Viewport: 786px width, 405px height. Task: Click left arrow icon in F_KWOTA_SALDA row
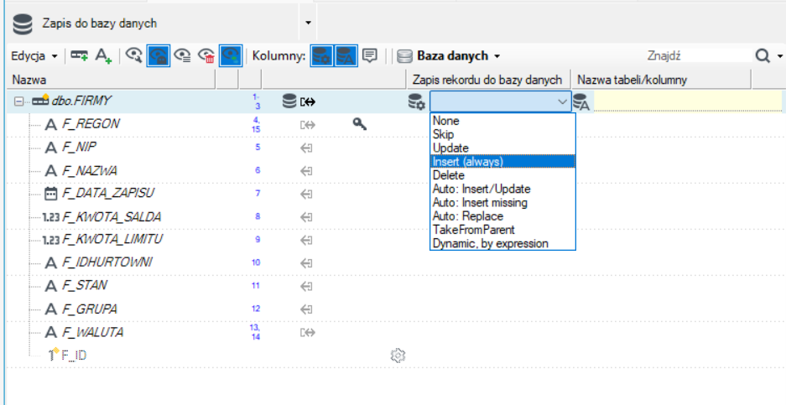[x=306, y=217]
